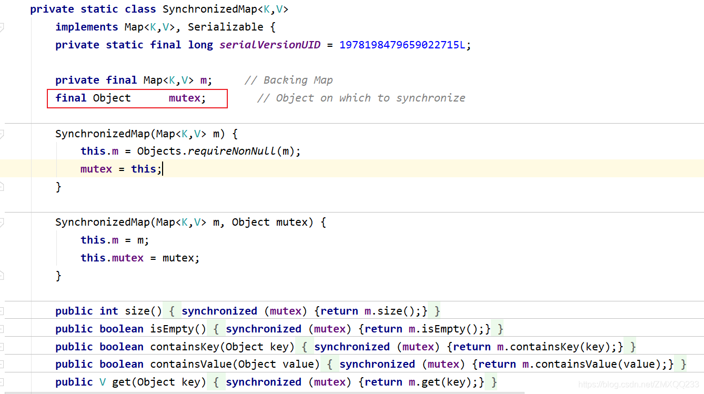This screenshot has width=704, height=394.
Task: Expand the folded containsKey method opening brace
Action: coord(304,347)
